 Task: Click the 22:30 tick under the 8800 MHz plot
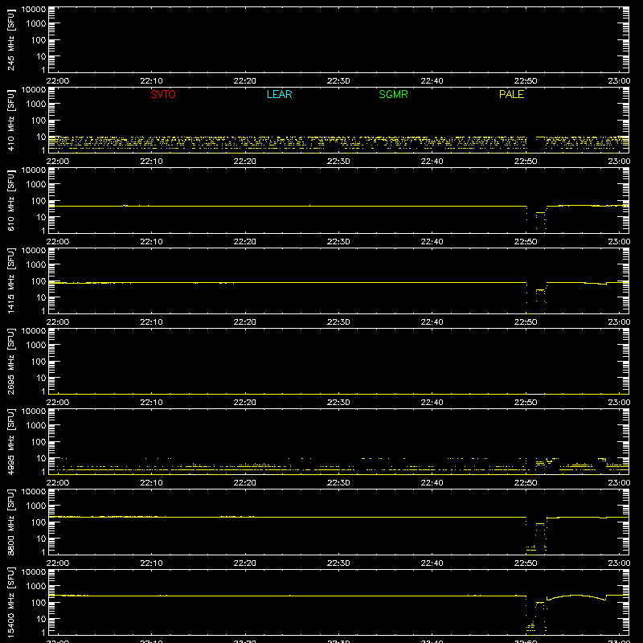[x=338, y=563]
